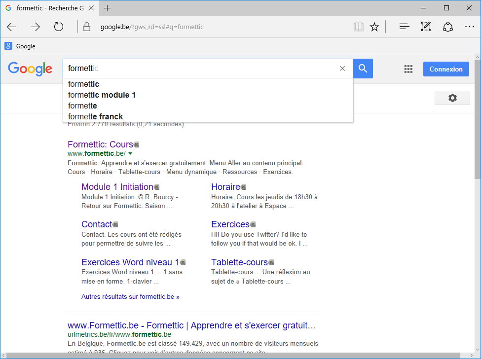Open the Exercices link

230,224
